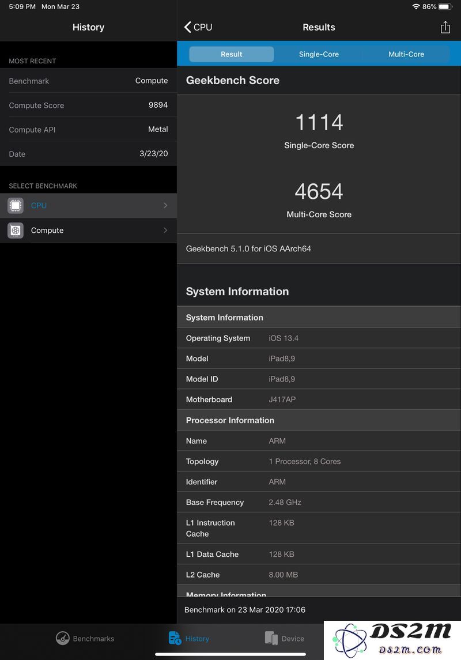The image size is (461, 660).
Task: Tap the Processor Information section header
Action: pyautogui.click(x=230, y=420)
